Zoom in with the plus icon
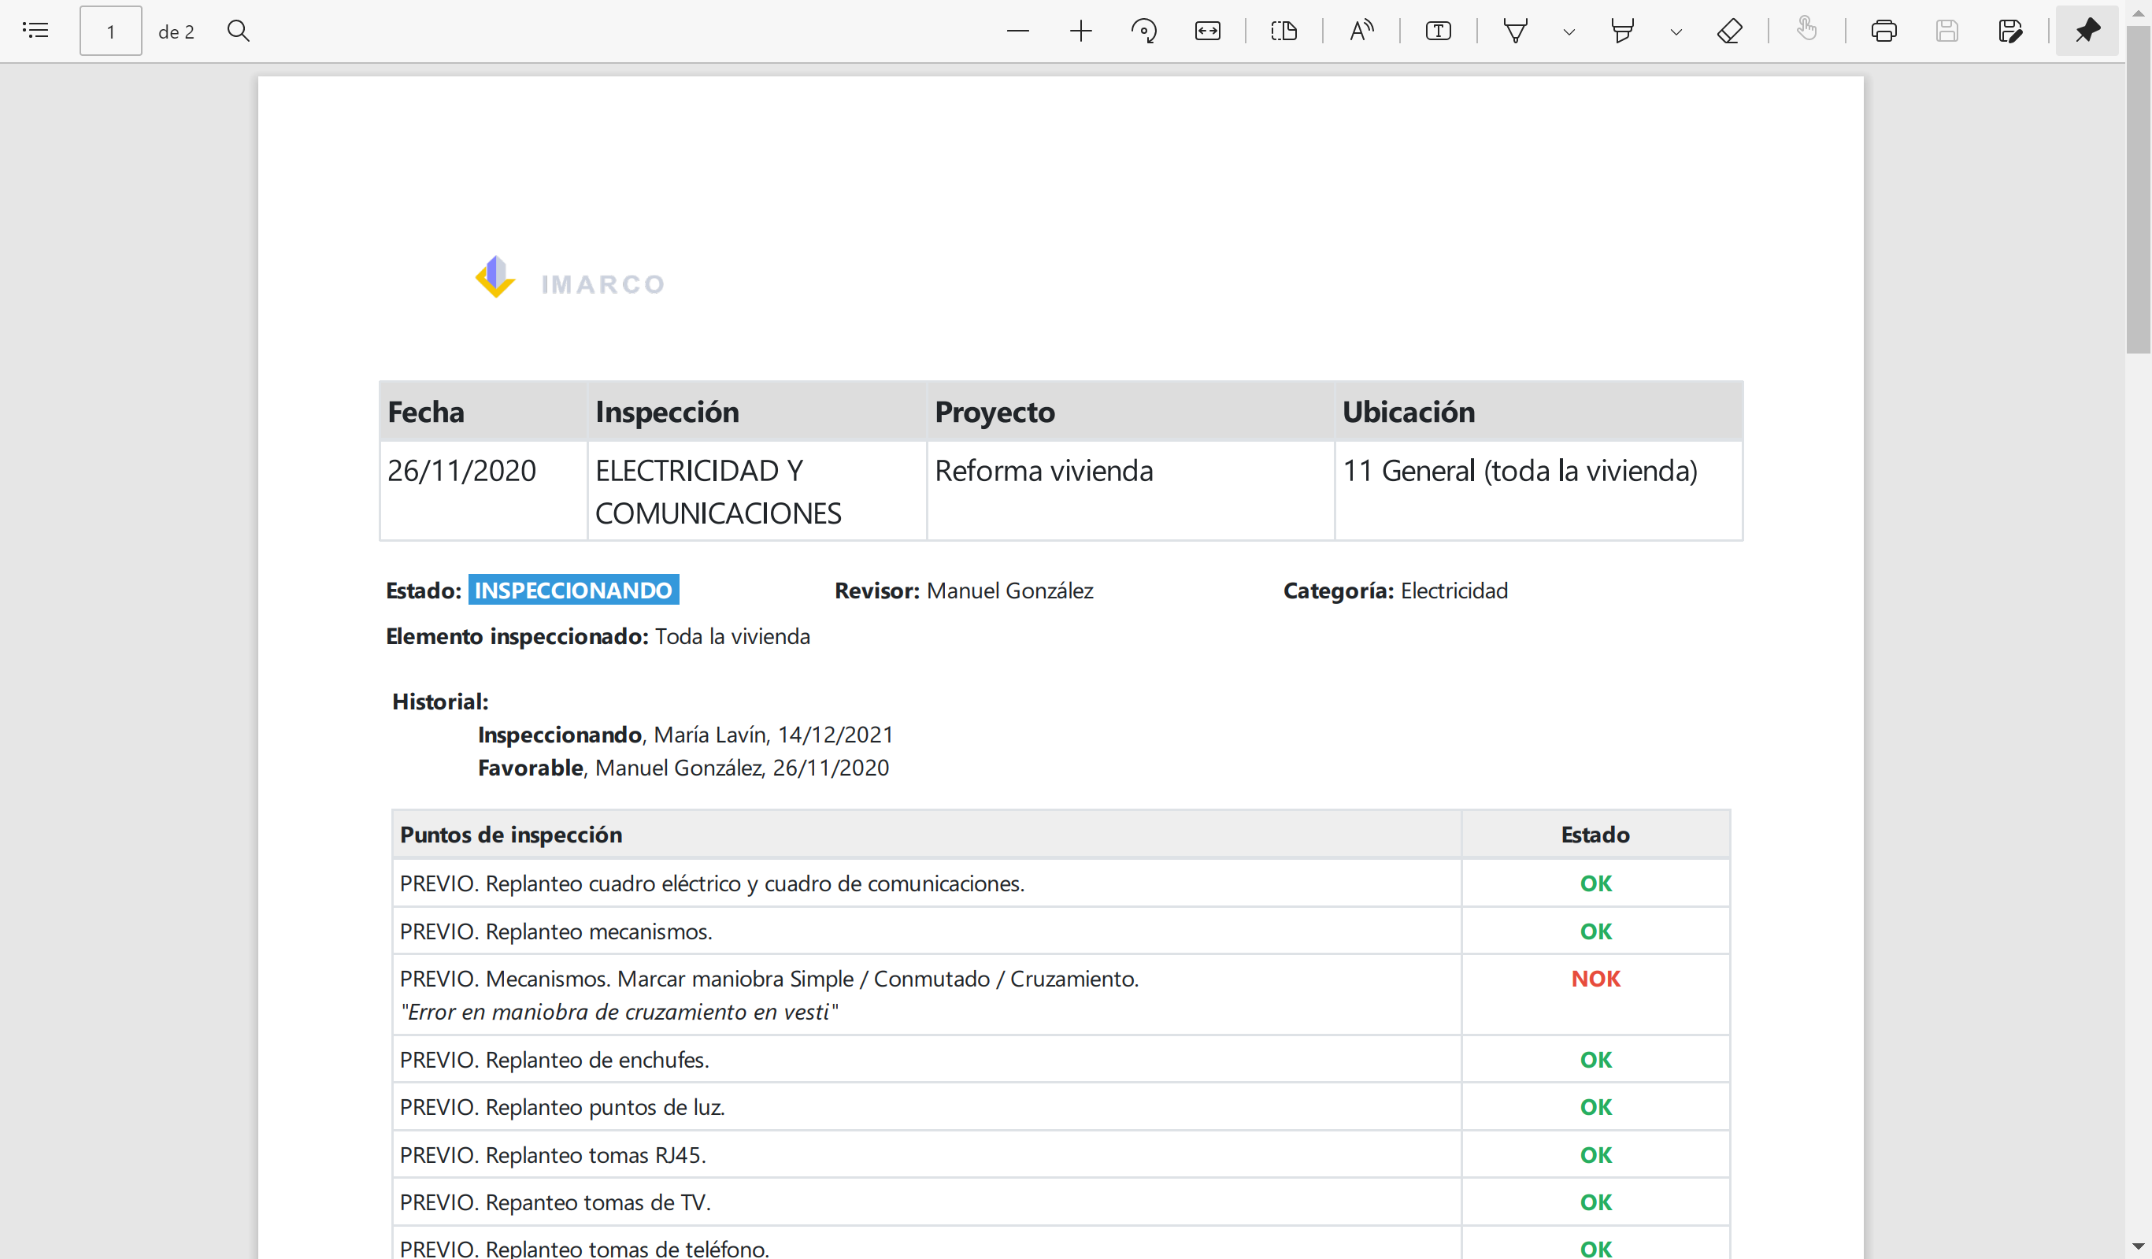The image size is (2152, 1259). pos(1080,31)
